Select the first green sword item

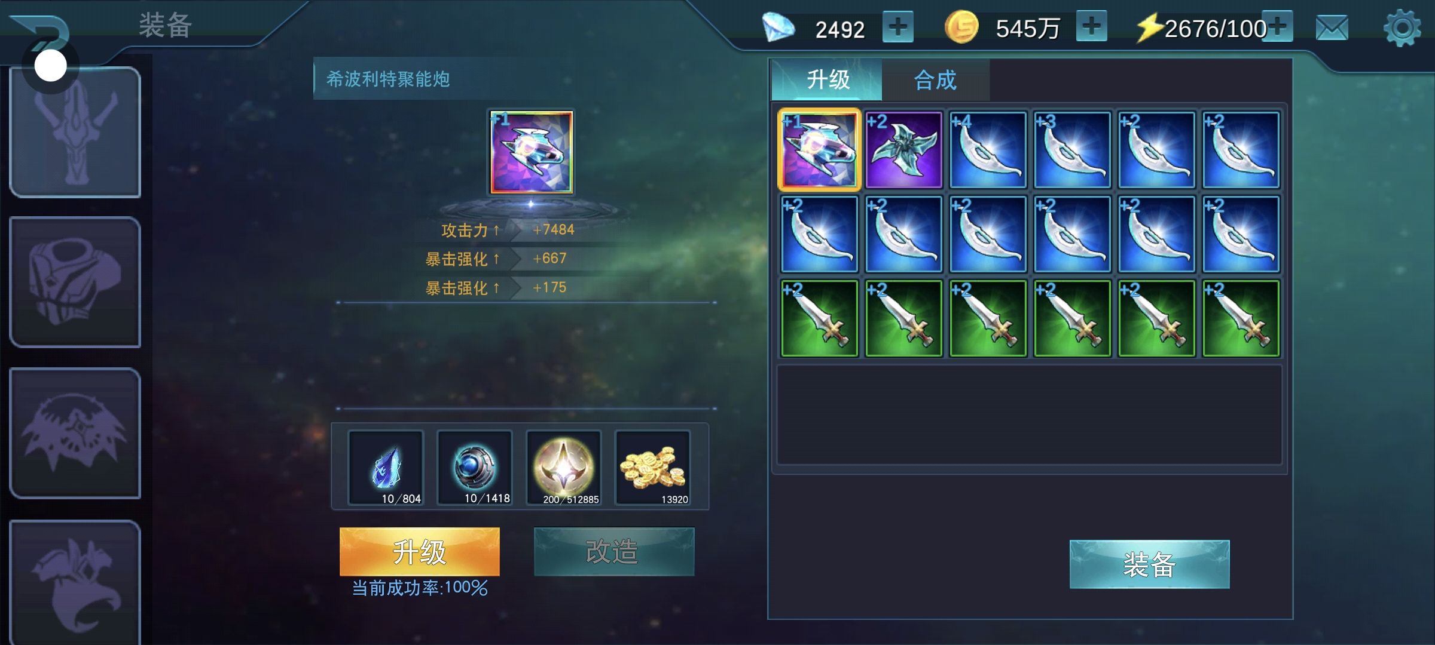(819, 318)
